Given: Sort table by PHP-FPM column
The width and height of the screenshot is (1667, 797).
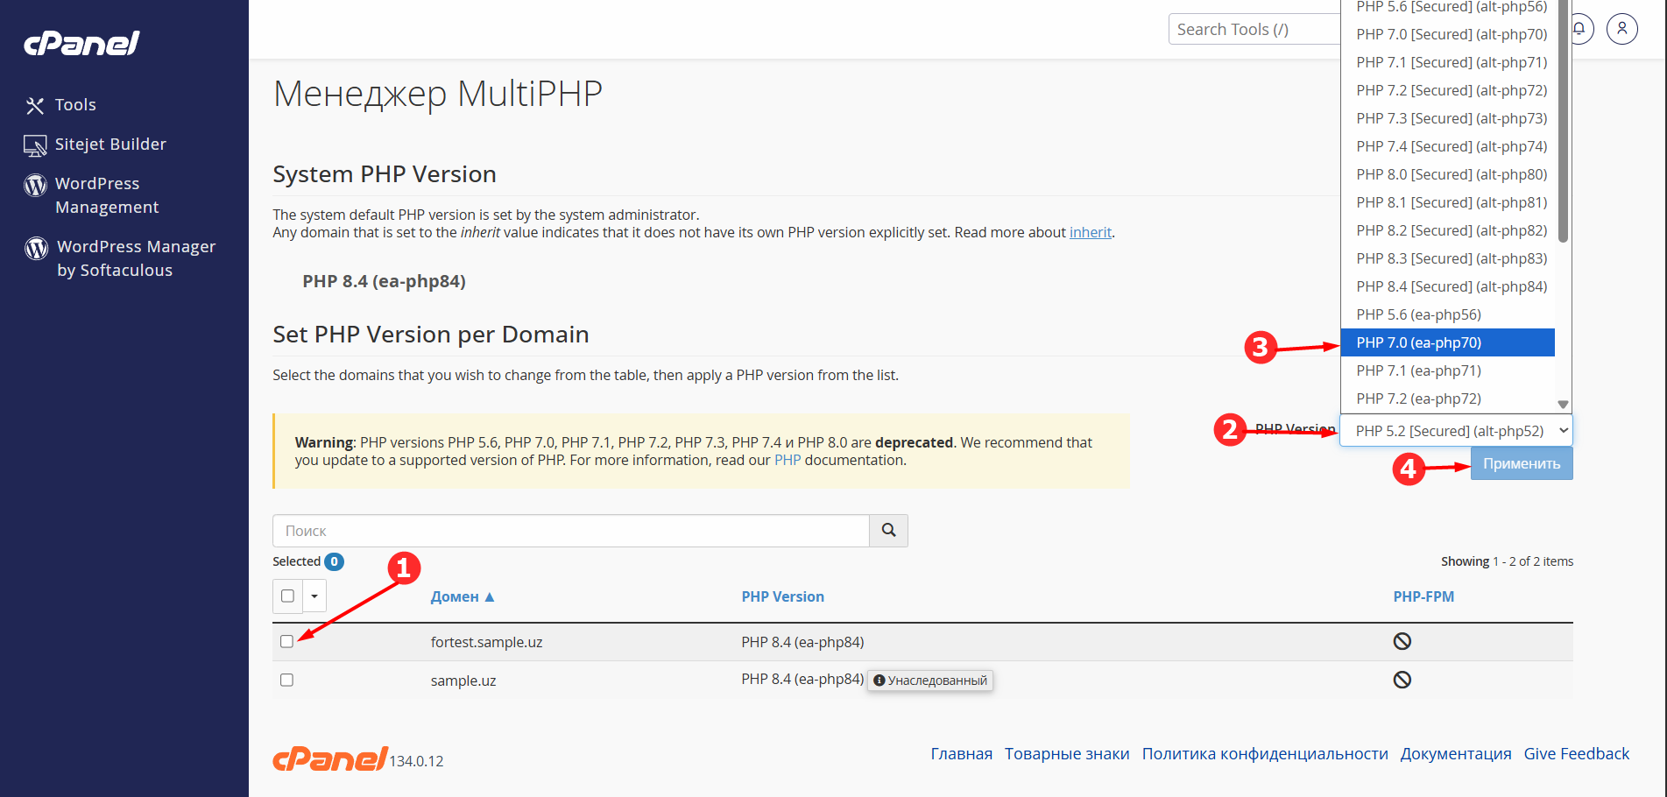Looking at the screenshot, I should [1423, 596].
